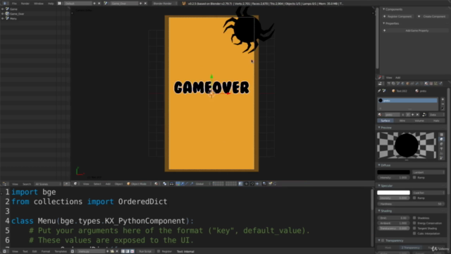Click the Blender info editor-type icon
Image resolution: width=451 pixels, height=254 pixels.
pos(5,4)
